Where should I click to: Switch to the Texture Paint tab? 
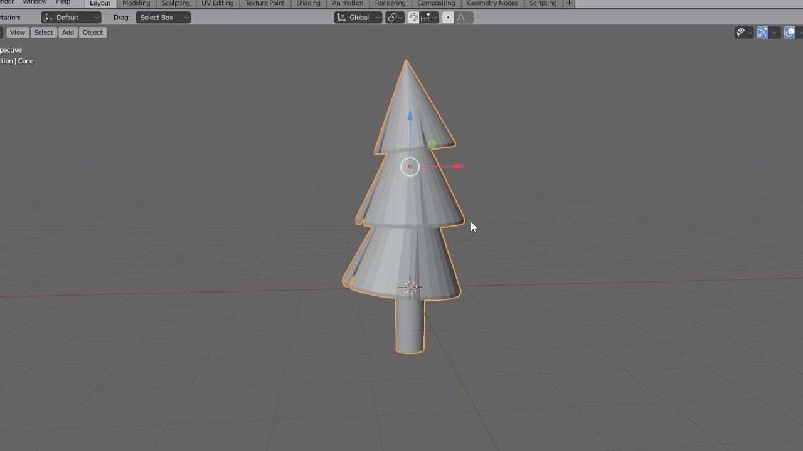(265, 3)
